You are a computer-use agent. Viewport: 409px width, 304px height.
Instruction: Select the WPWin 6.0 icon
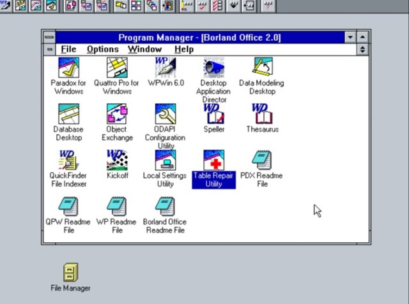(166, 68)
